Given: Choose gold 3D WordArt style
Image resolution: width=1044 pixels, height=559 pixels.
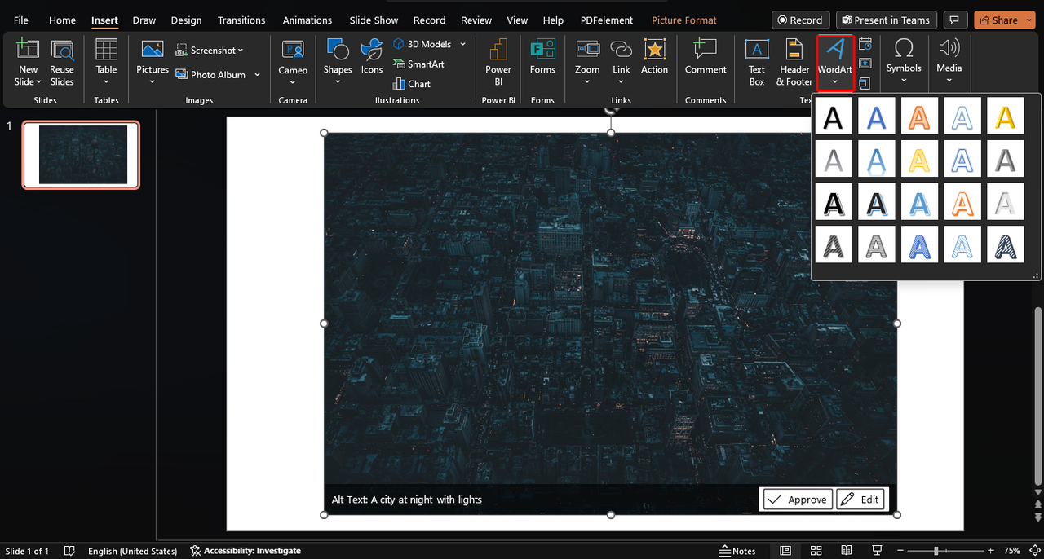Looking at the screenshot, I should (x=1006, y=116).
